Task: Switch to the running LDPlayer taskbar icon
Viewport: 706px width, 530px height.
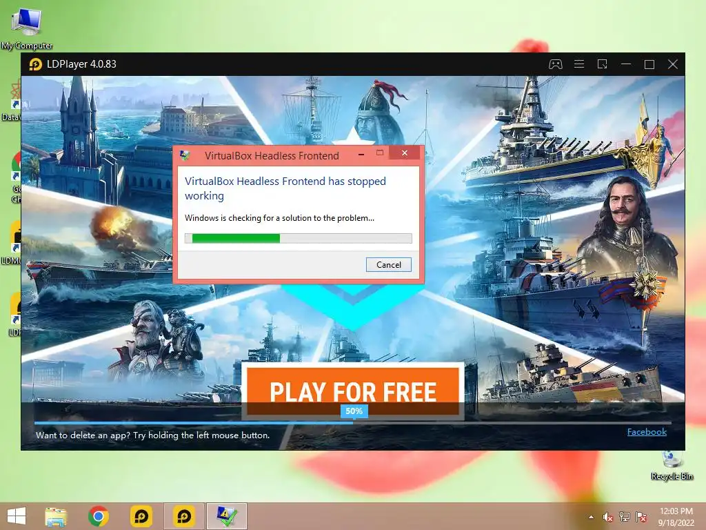Action: pyautogui.click(x=183, y=516)
